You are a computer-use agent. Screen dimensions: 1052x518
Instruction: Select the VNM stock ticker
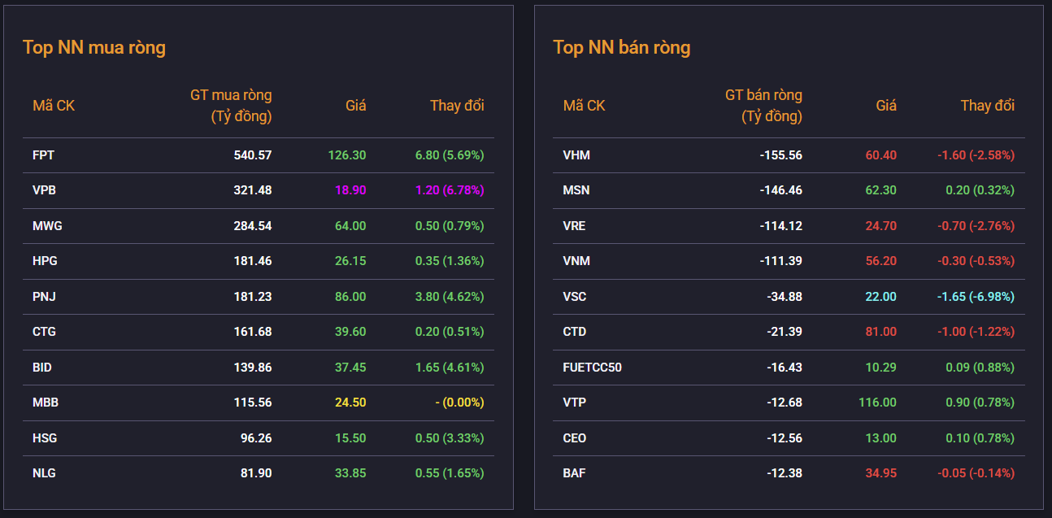click(576, 261)
